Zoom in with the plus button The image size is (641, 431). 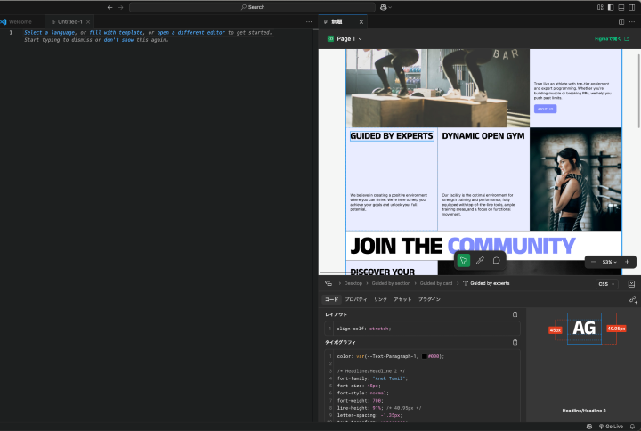[x=627, y=262]
